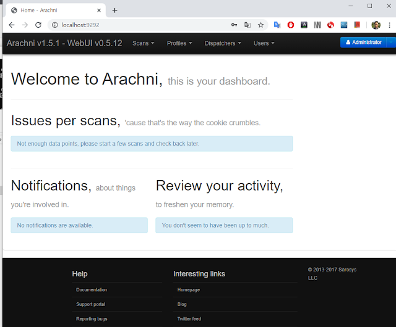
Task: Open the red book extension icon
Action: click(x=357, y=25)
